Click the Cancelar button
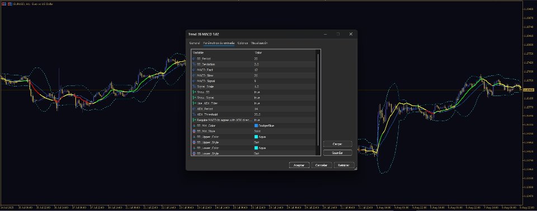 (322, 165)
